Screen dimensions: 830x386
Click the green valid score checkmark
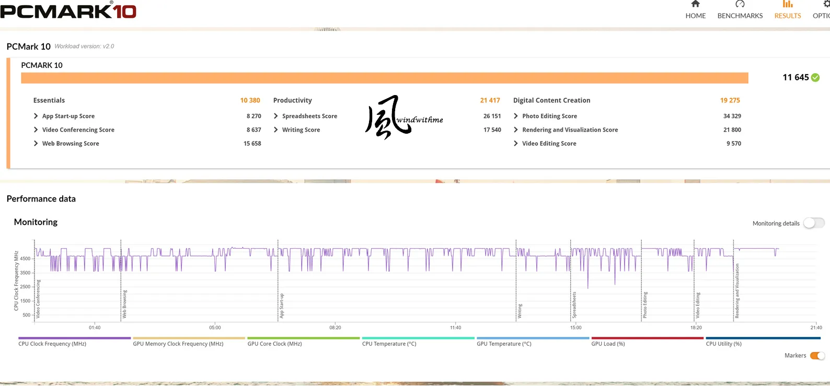coord(815,77)
